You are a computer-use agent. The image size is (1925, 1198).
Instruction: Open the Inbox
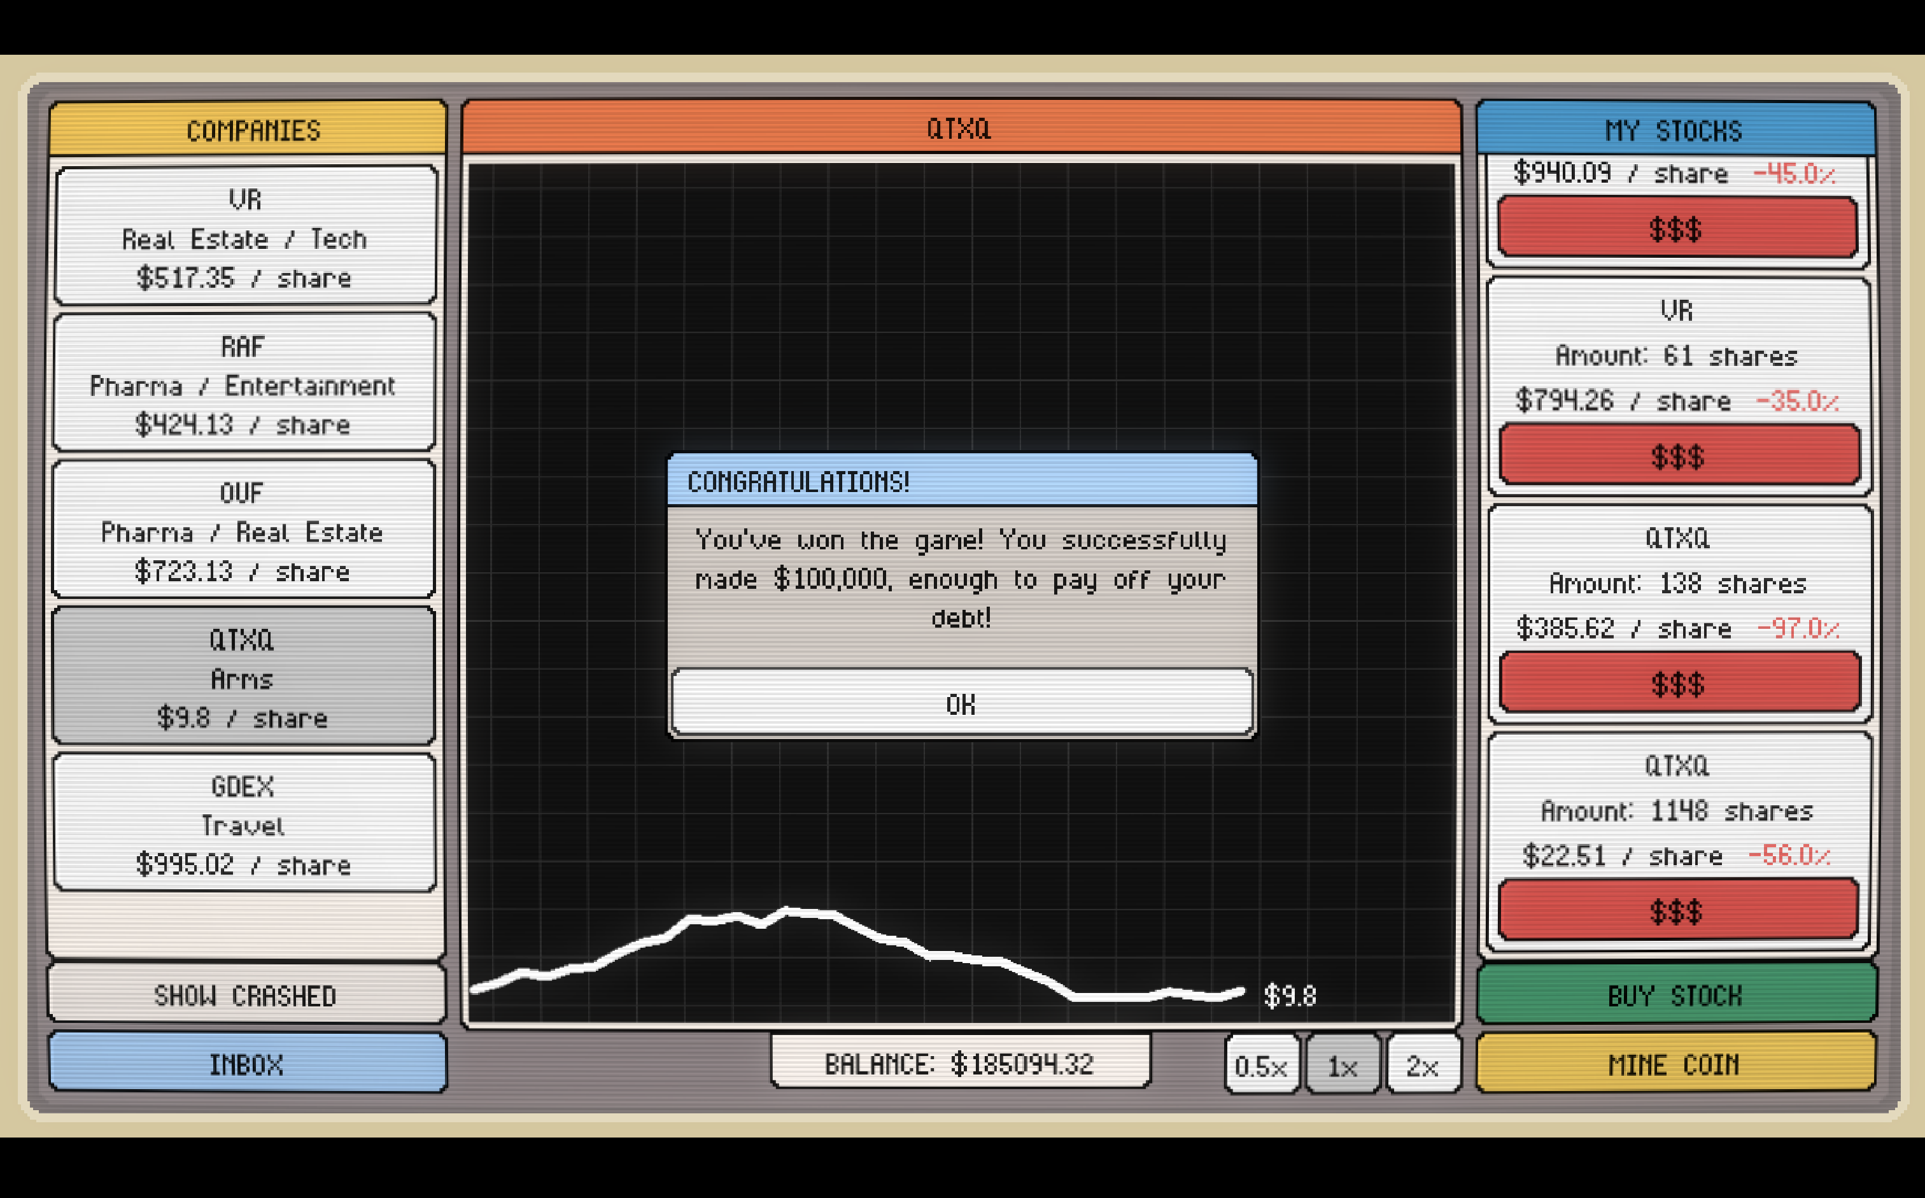click(246, 1063)
